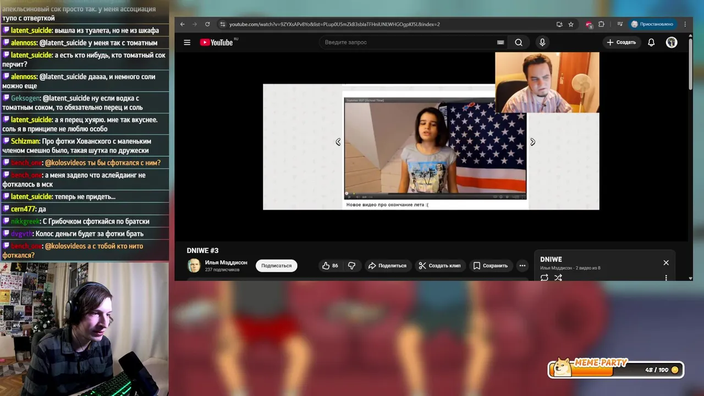
Task: Open DNIWE playlist three-dot options
Action: [x=666, y=278]
